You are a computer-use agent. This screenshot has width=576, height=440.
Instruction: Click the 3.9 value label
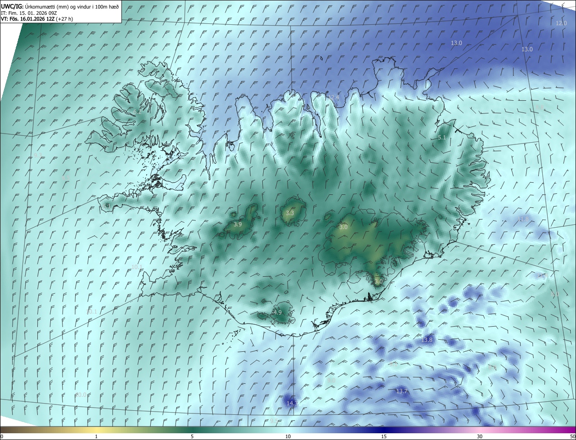(238, 224)
